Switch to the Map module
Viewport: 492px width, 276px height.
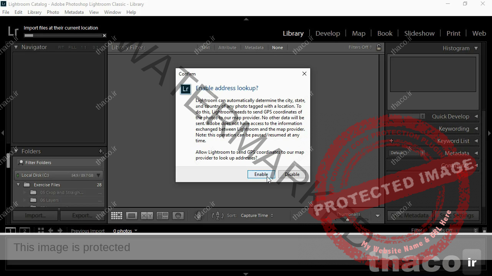(359, 33)
